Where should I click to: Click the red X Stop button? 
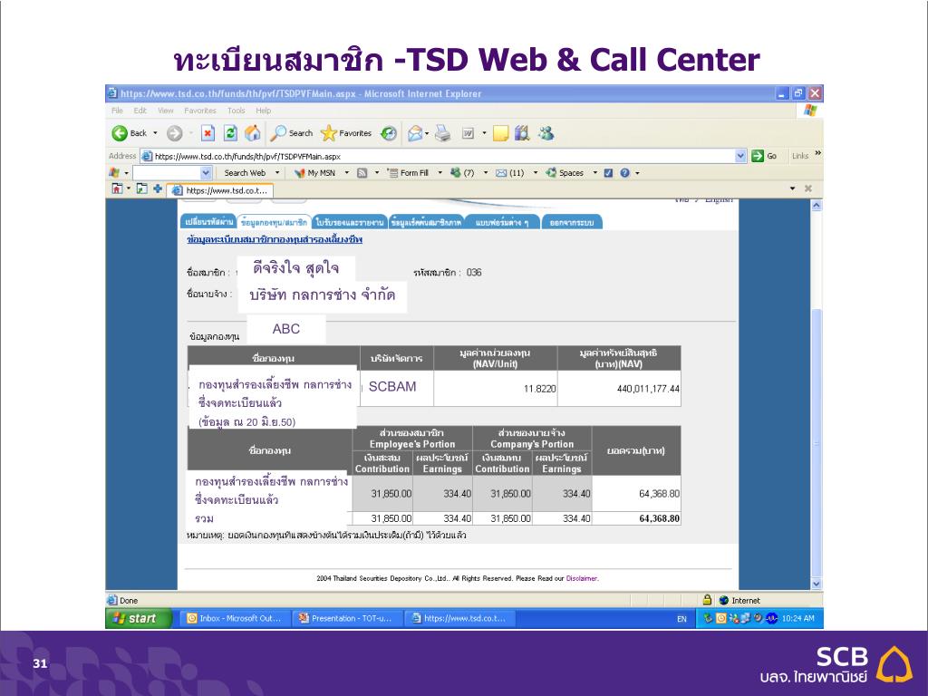click(208, 133)
